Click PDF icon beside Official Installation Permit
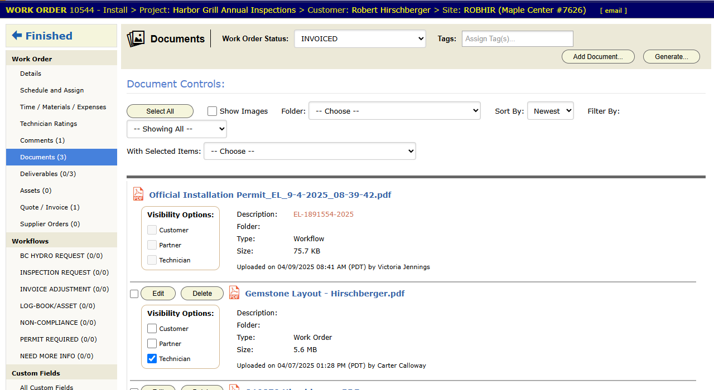Viewport: 714px width, 390px height. click(138, 194)
